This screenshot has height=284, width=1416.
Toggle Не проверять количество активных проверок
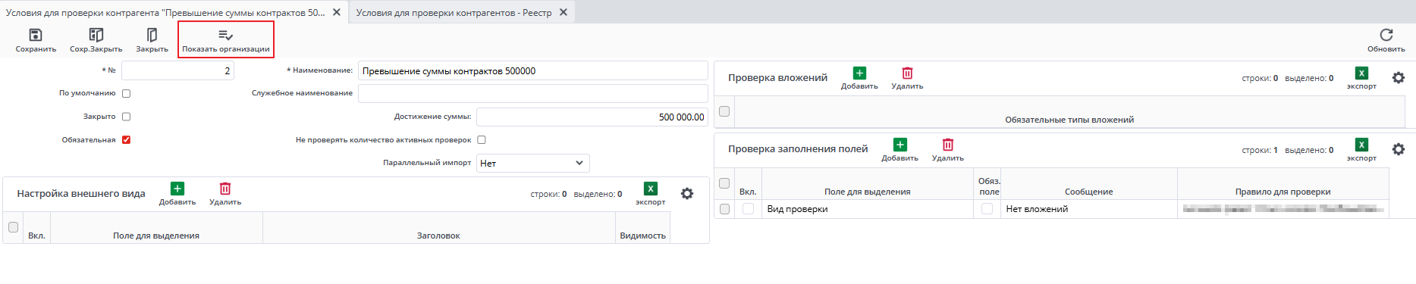point(482,139)
